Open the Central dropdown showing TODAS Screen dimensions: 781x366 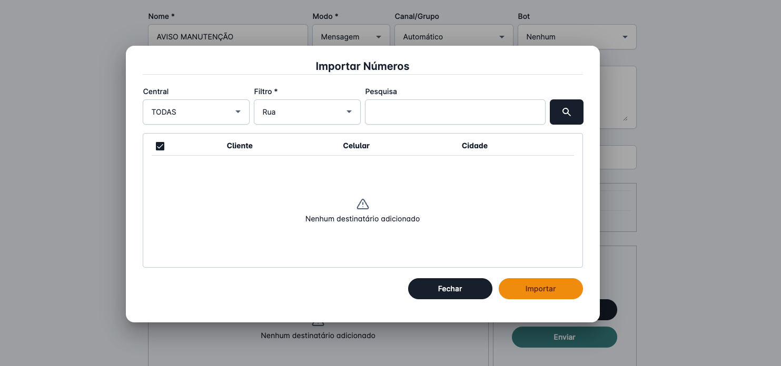point(196,112)
